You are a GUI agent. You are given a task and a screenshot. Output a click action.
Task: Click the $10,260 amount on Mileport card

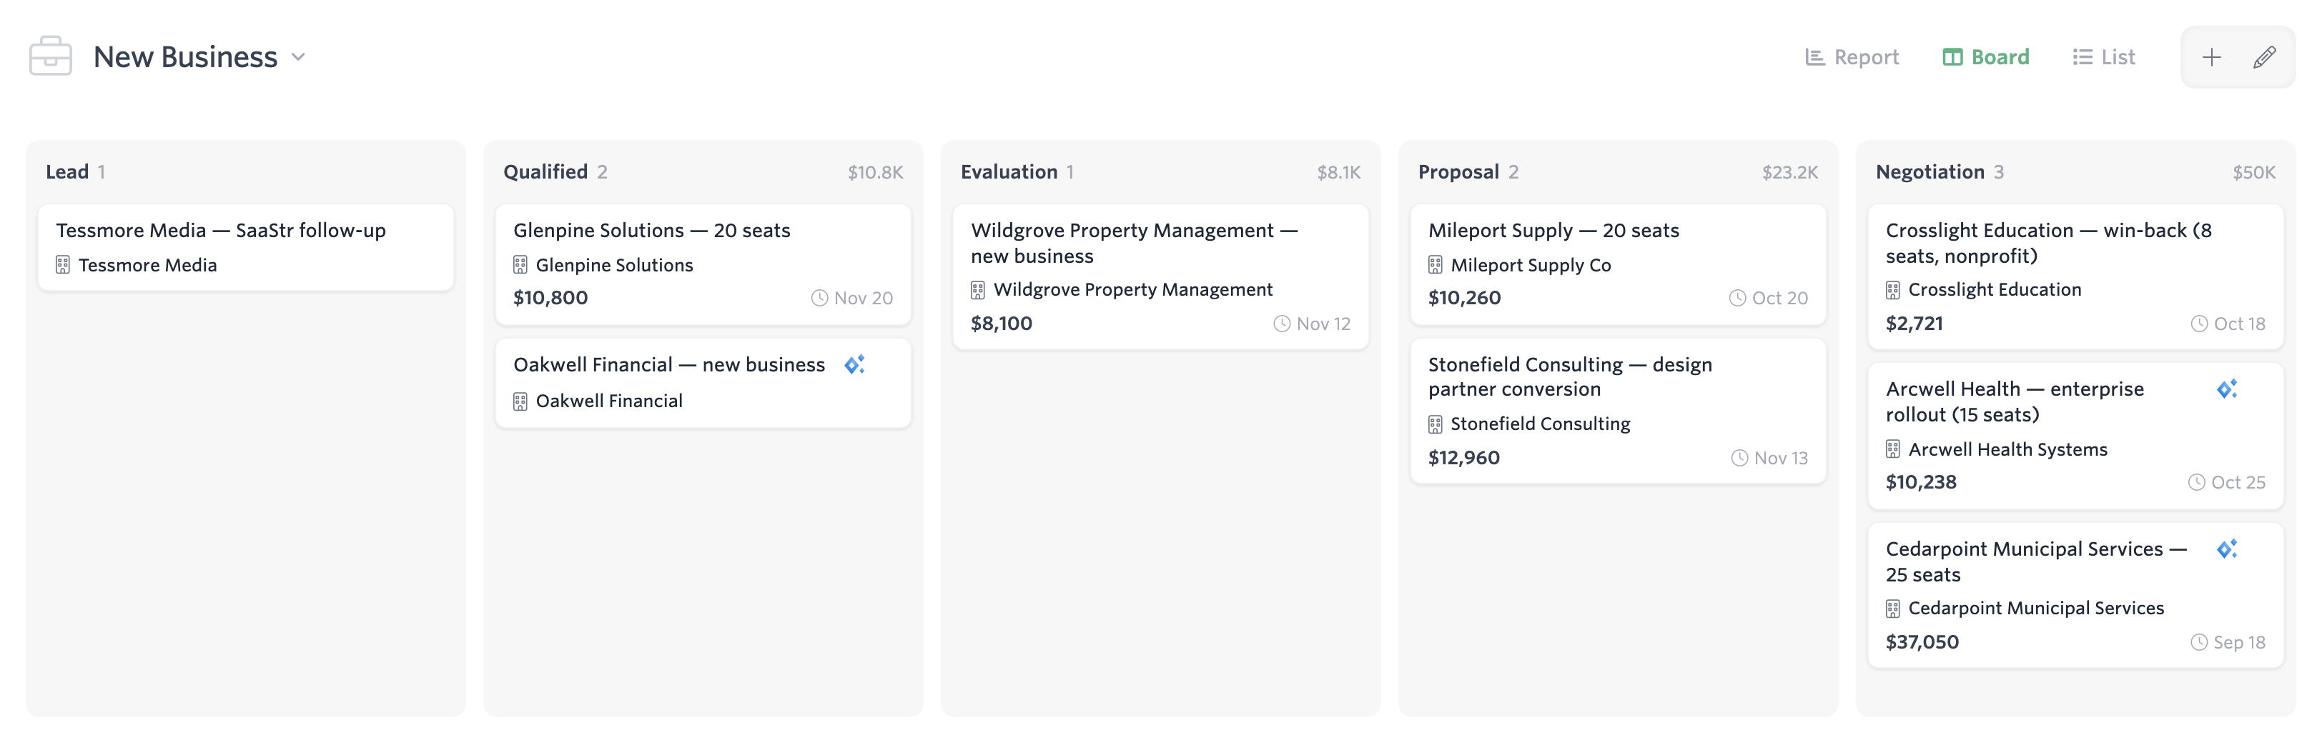[1464, 298]
